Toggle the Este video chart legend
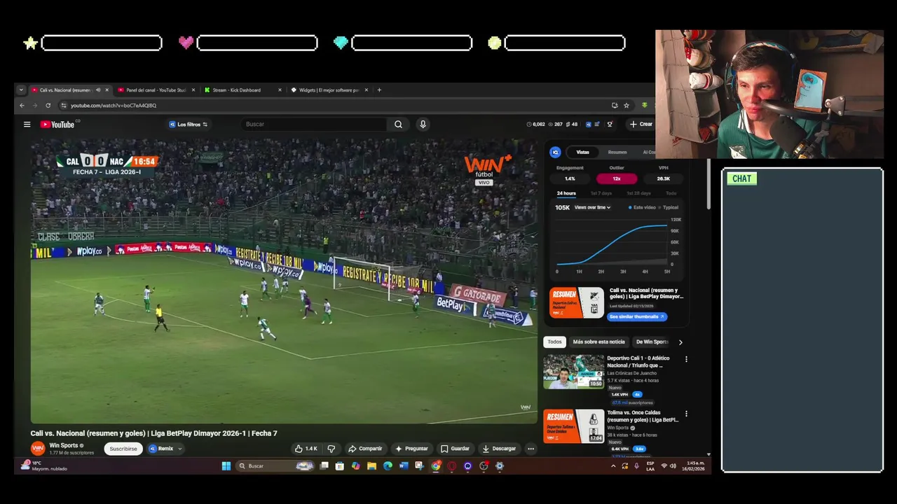The width and height of the screenshot is (897, 504). (x=642, y=207)
